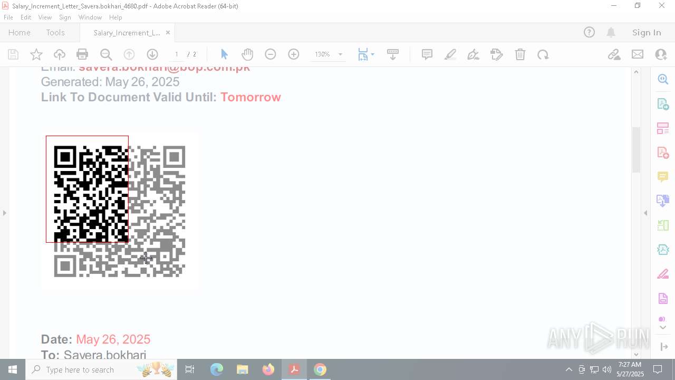Image resolution: width=675 pixels, height=380 pixels.
Task: Add a sticky note comment
Action: 427,54
